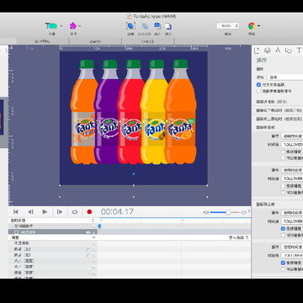Preview in Chrome using toolbar icon
The height and width of the screenshot is (303, 303).
252,26
